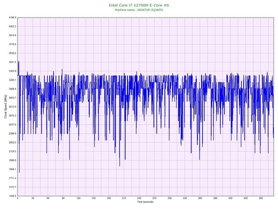This screenshot has width=278, height=209.
Task: Click the 420 tick on time axis
Action: click(x=230, y=198)
